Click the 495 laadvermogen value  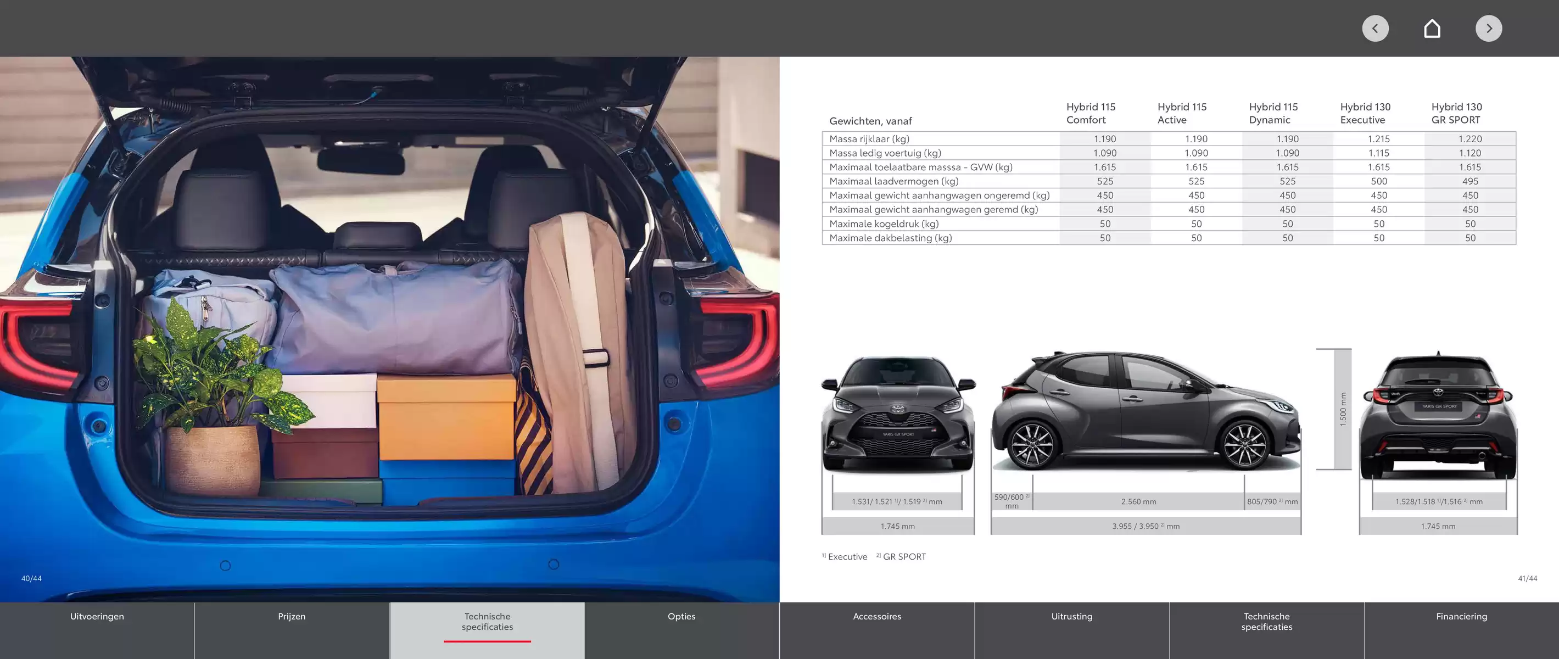[1470, 181]
